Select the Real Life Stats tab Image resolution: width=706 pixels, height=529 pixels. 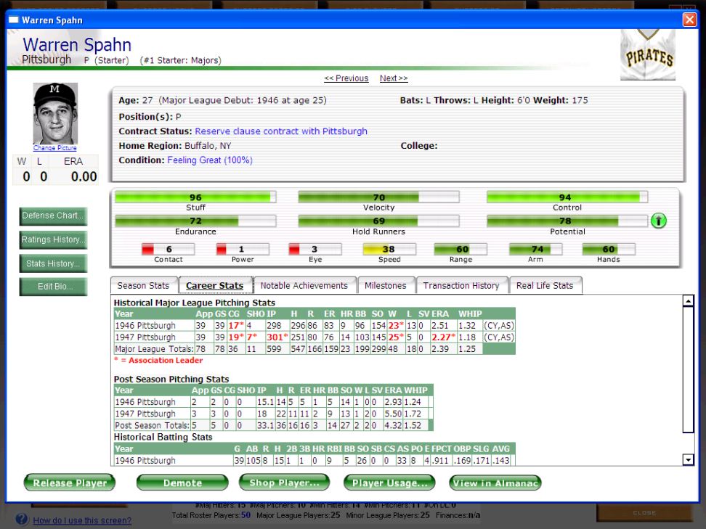tap(545, 286)
